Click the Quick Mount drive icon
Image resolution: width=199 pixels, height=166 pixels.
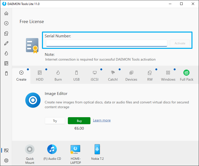click(30, 149)
